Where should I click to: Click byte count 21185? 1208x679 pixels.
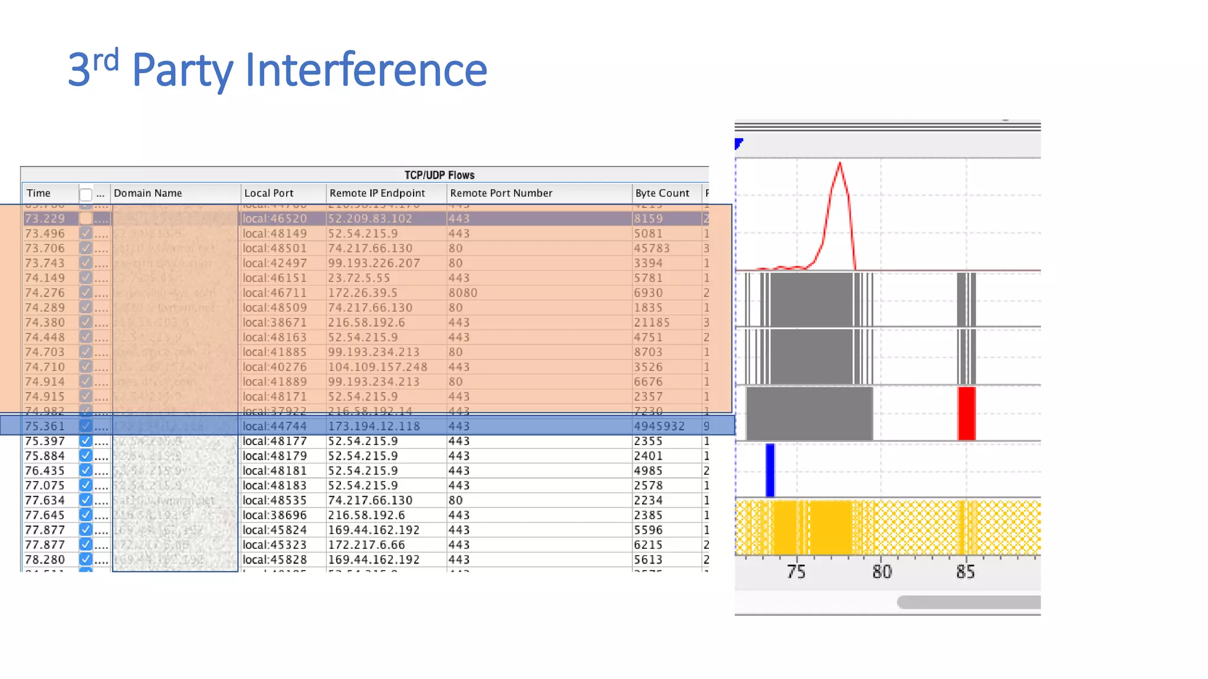tap(652, 322)
